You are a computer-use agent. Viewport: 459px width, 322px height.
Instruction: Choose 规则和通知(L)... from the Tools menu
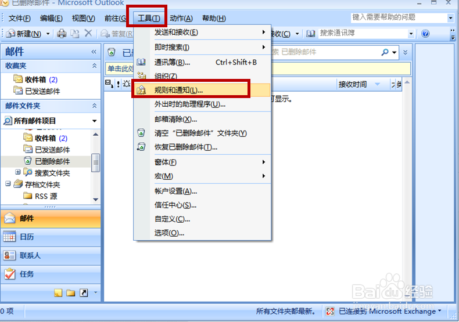[202, 90]
